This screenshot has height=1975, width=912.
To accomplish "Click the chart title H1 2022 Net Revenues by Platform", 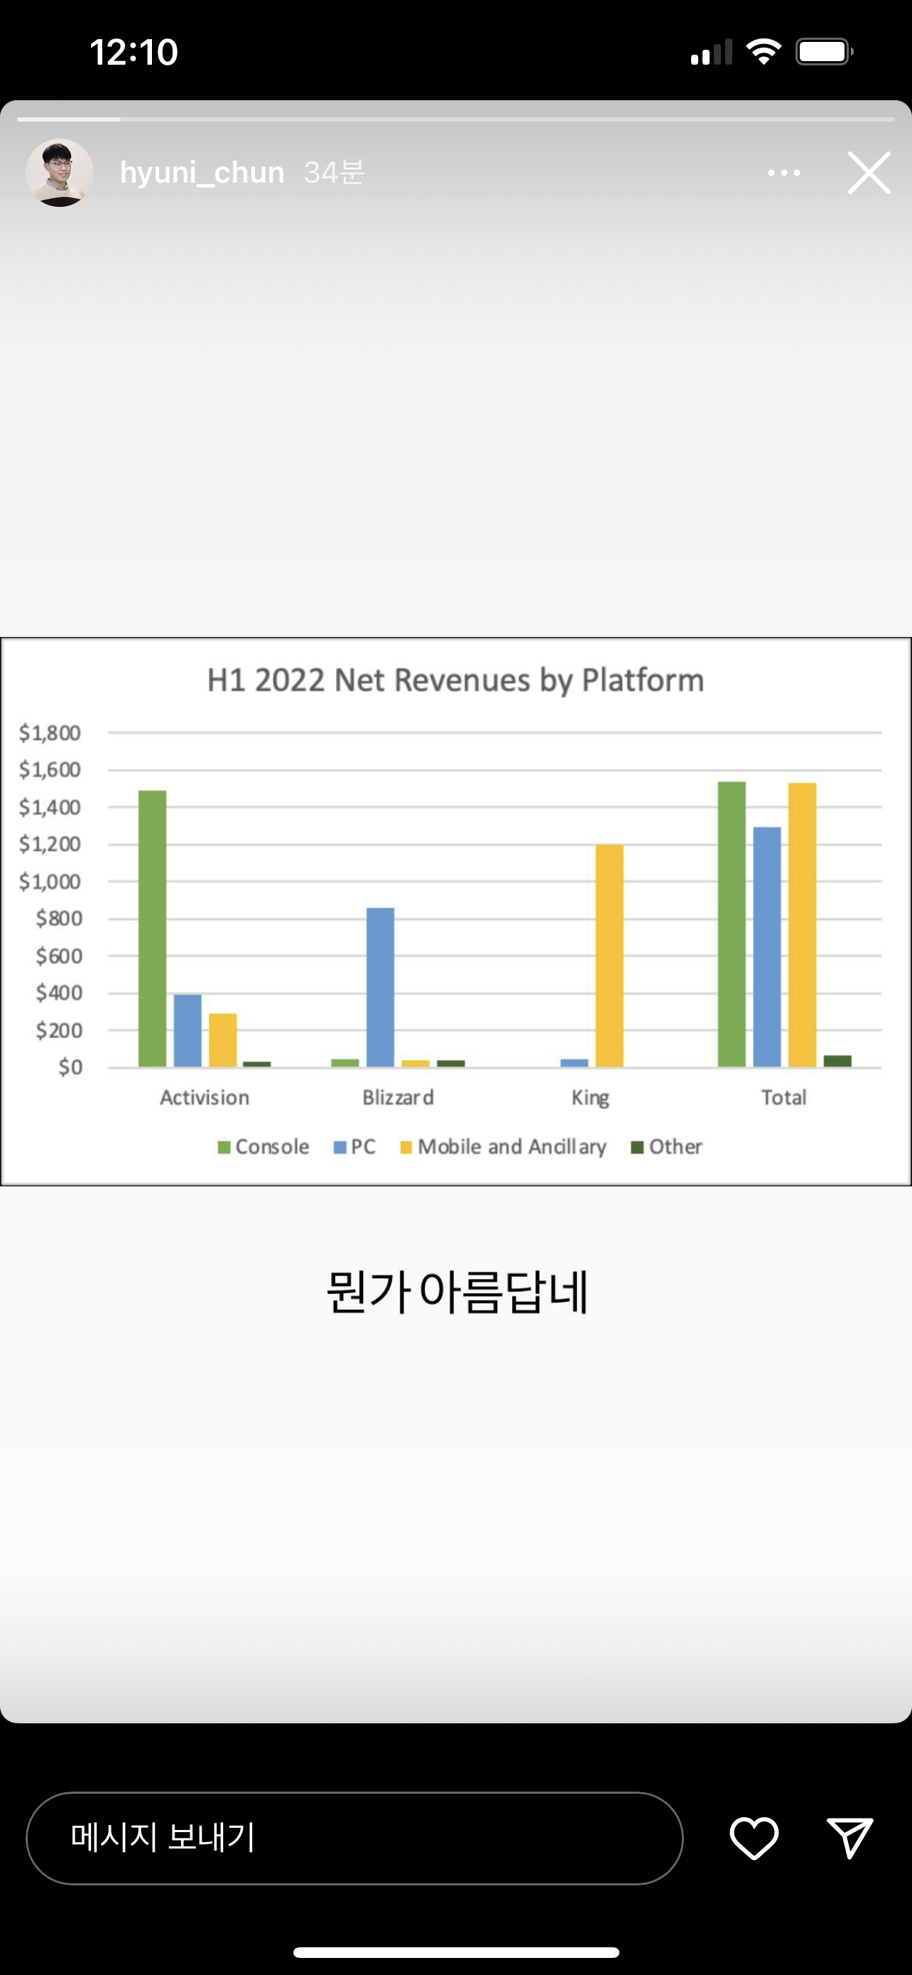I will click(x=455, y=680).
